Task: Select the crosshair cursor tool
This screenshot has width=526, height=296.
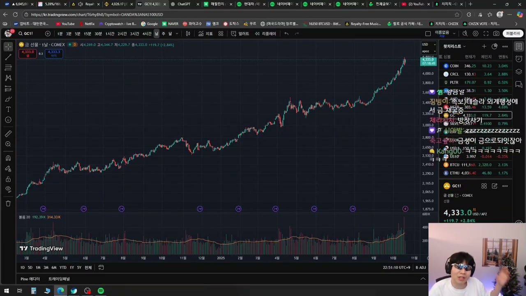Action: point(8,47)
